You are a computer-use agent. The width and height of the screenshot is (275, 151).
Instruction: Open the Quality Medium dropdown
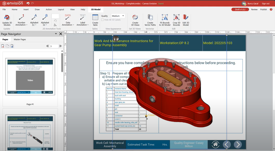click(118, 16)
